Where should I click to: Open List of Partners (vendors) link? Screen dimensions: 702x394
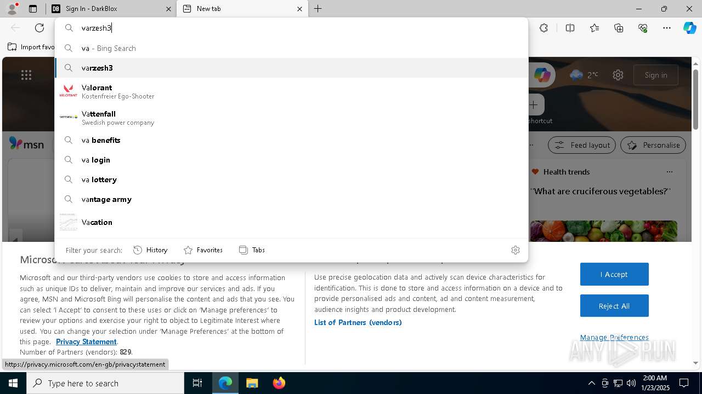click(358, 322)
